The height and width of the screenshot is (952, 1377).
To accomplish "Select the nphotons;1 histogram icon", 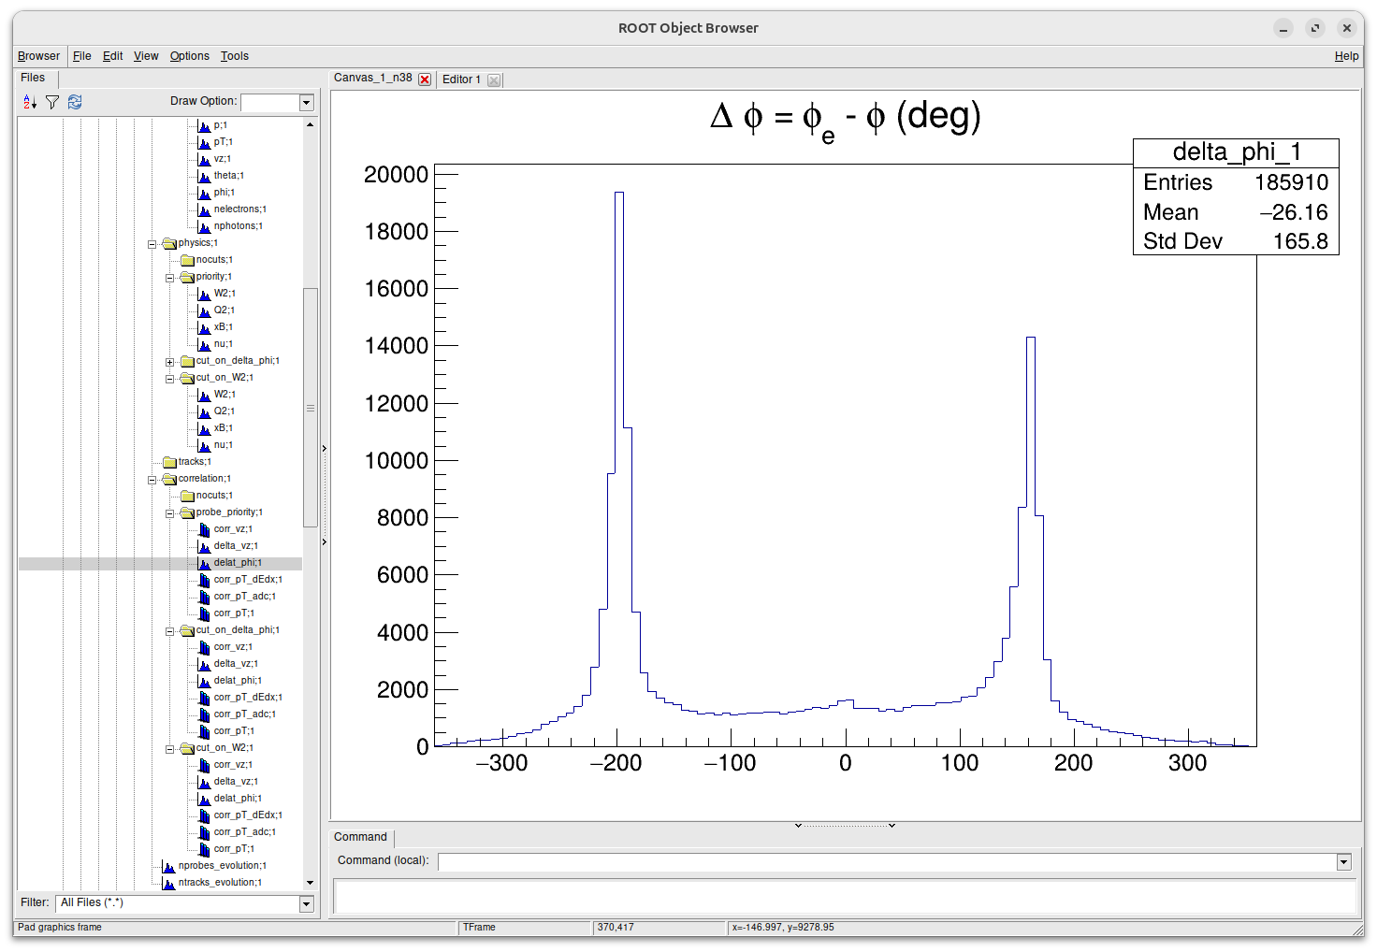I will [204, 226].
